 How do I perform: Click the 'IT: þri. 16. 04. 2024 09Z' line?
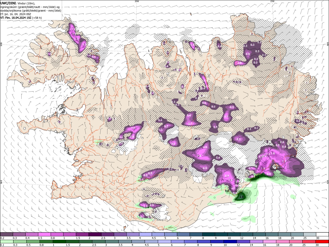pos(16,14)
